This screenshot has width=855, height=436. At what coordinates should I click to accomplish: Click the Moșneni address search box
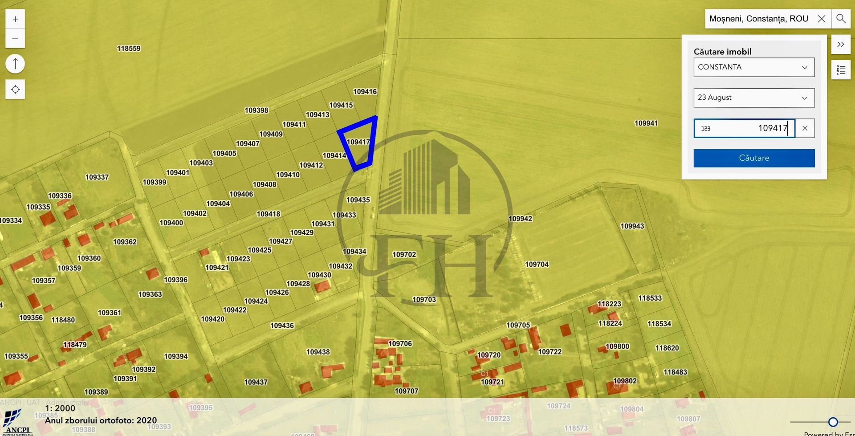coord(759,19)
